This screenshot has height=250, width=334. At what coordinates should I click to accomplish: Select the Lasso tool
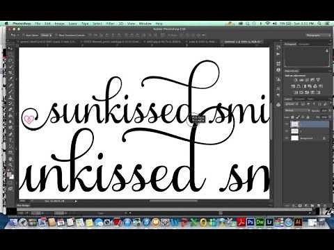click(10, 60)
